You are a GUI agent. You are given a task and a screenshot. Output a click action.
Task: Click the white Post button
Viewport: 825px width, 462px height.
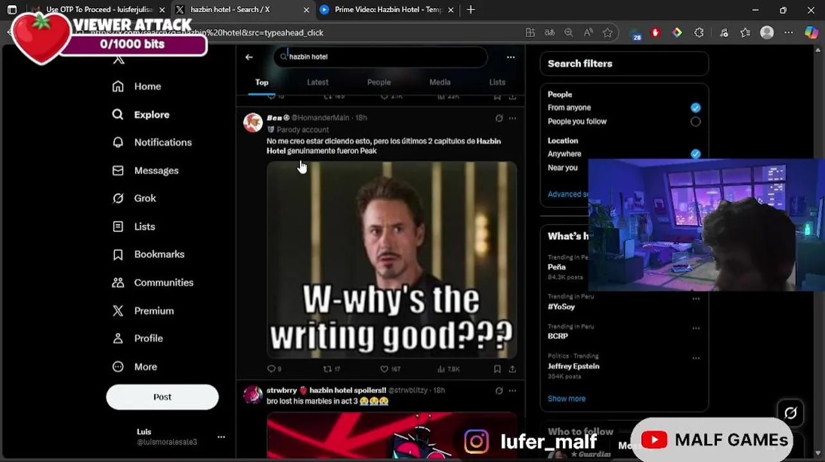[x=162, y=397]
